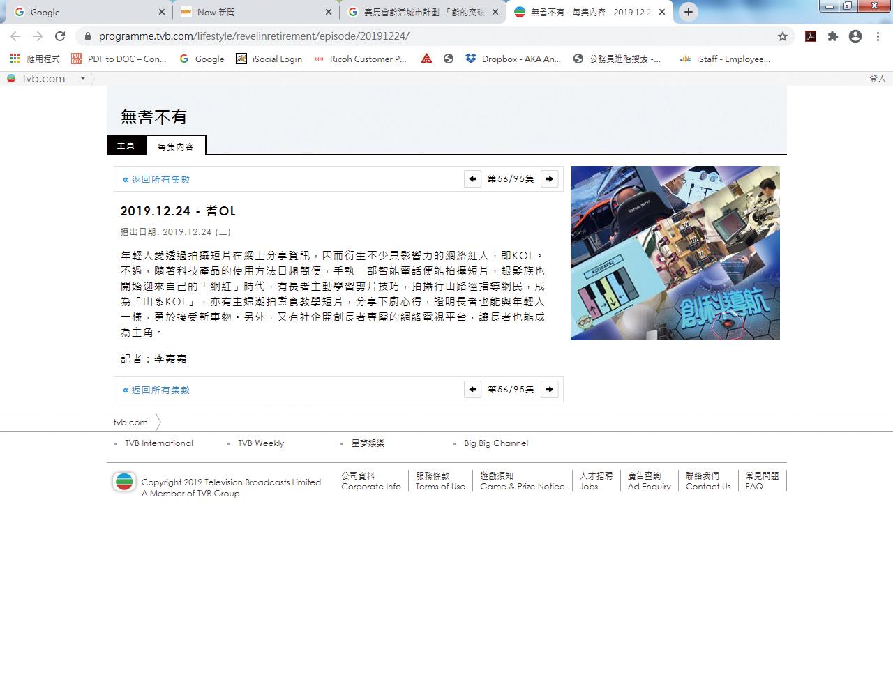Open Ad Enquiry footer link
Screen dimensions: 893x686
(649, 481)
